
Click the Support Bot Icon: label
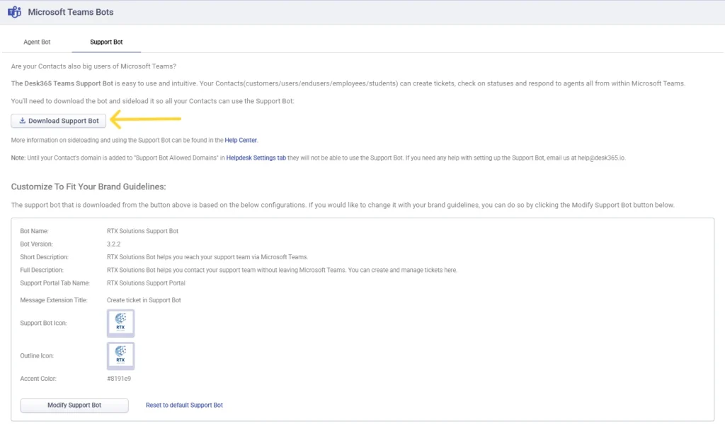tap(43, 323)
